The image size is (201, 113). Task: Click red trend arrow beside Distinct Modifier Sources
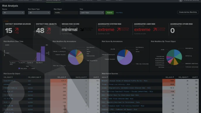pyautogui.click(x=17, y=29)
